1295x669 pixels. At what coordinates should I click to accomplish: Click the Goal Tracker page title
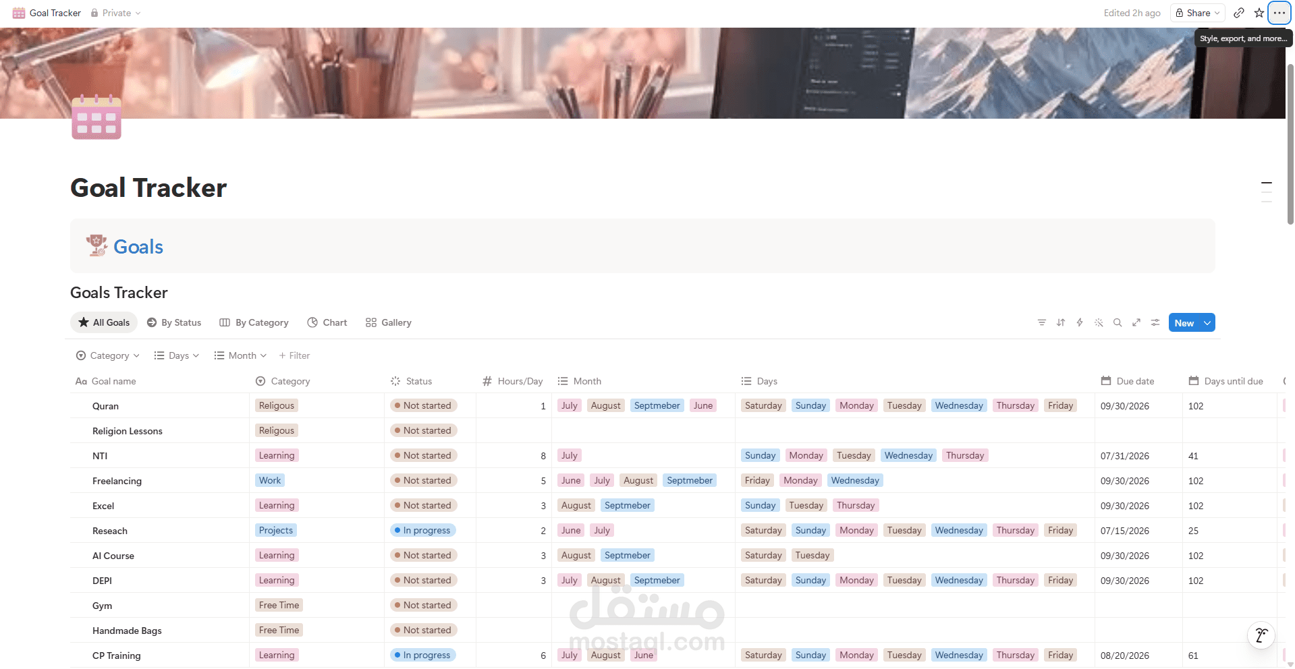click(148, 187)
